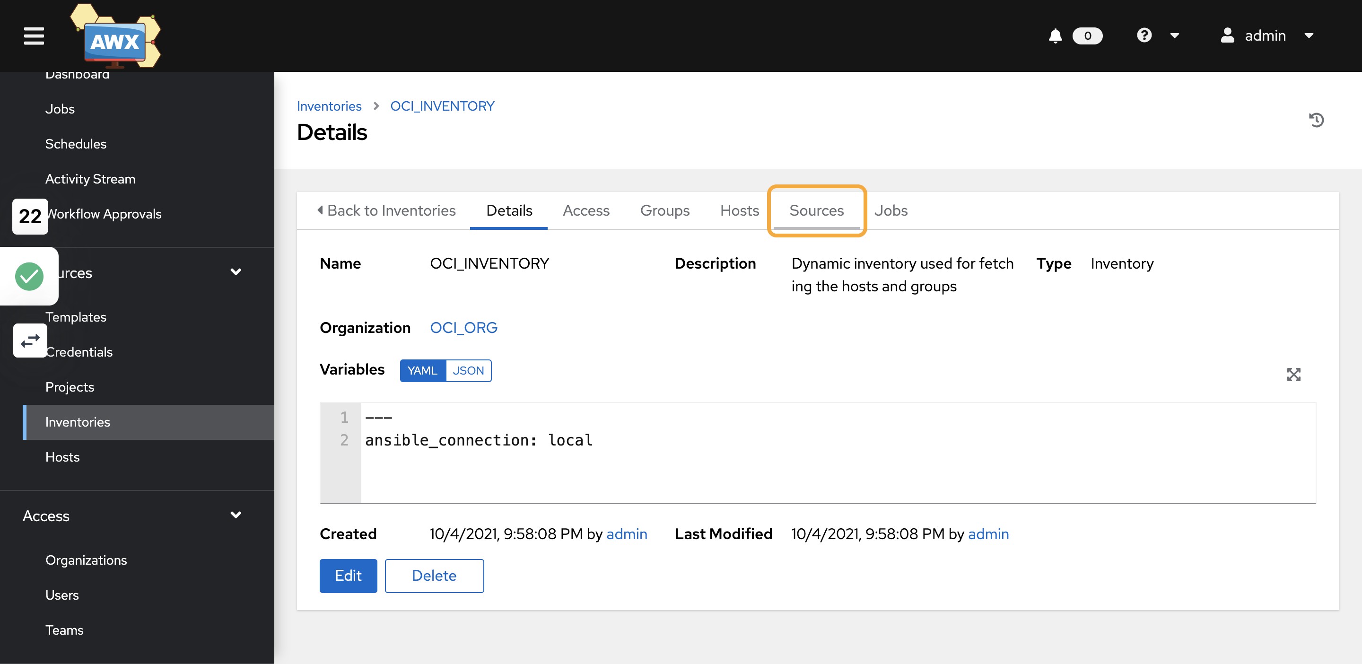Click the hamburger menu icon
Image resolution: width=1362 pixels, height=664 pixels.
pyautogui.click(x=34, y=36)
